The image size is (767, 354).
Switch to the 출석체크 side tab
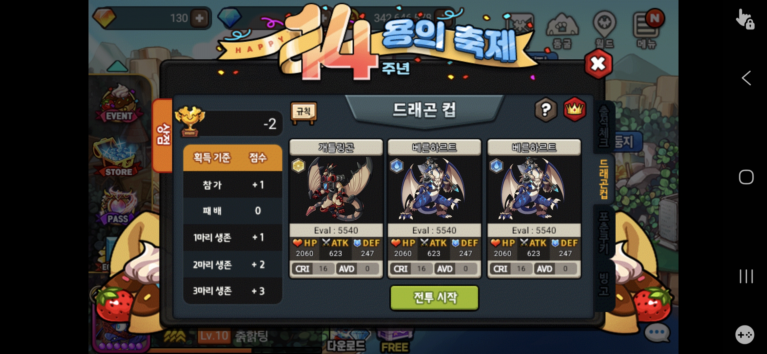603,126
